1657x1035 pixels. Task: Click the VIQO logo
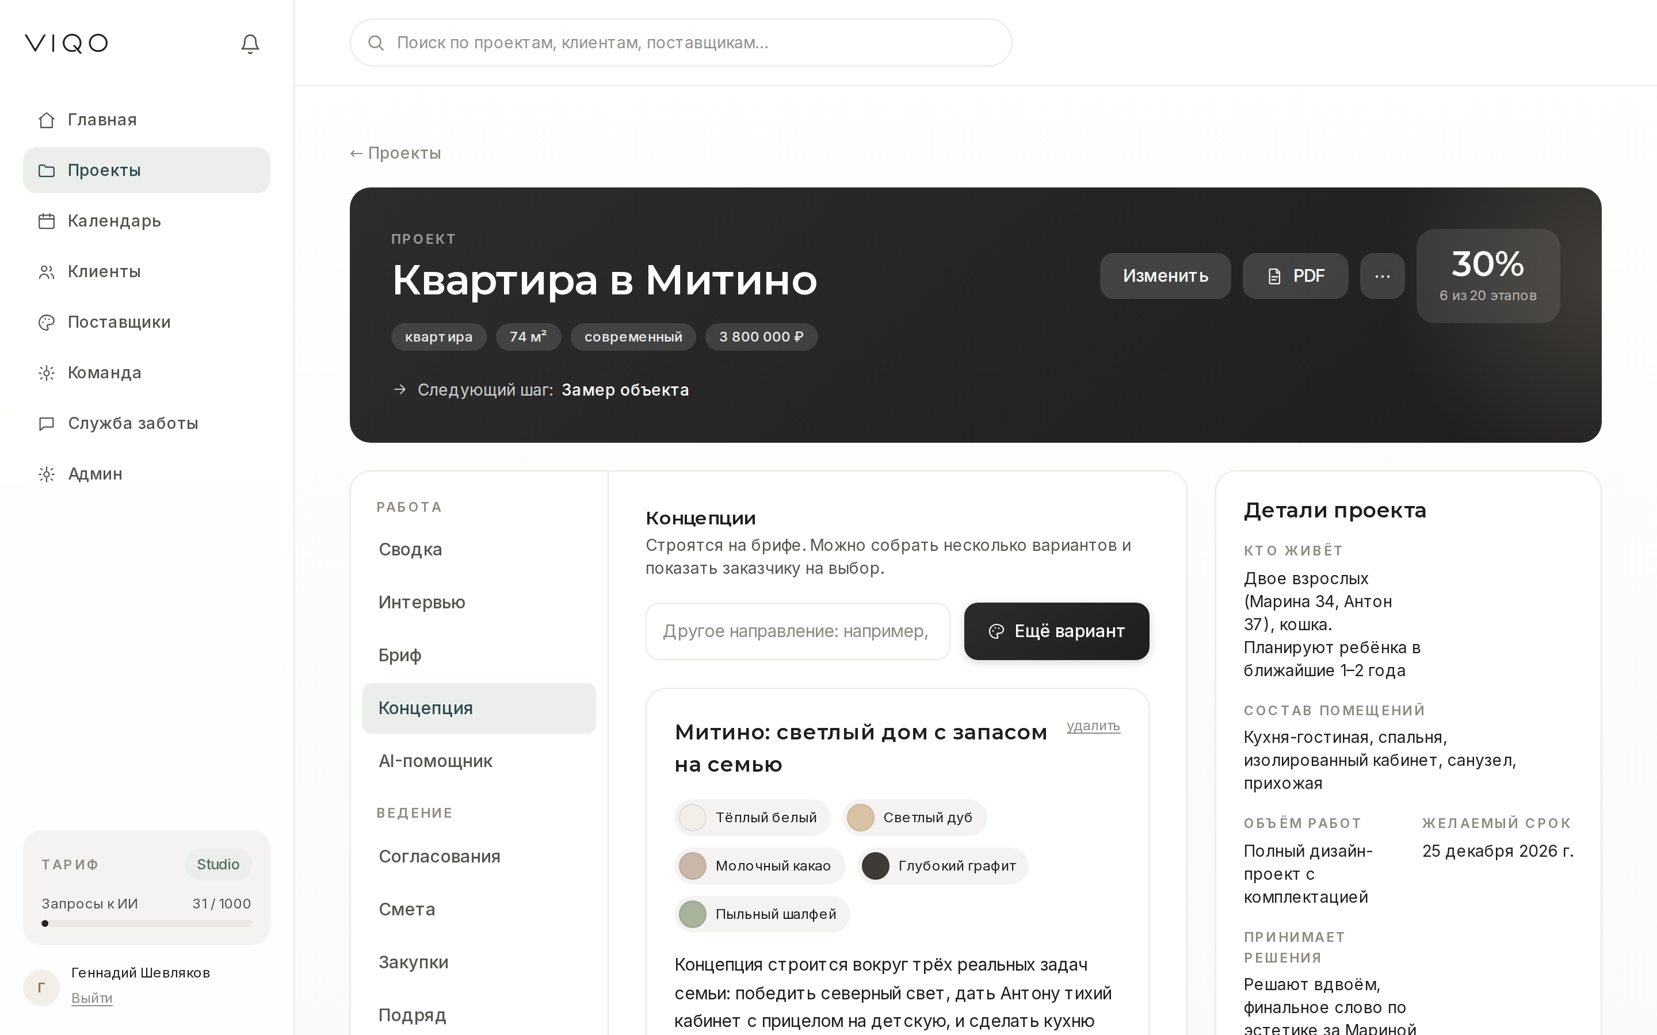pos(66,43)
